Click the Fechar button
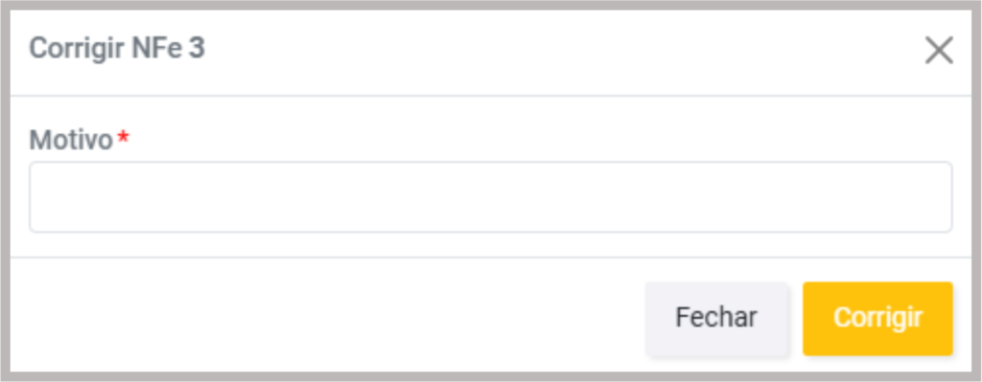Screen dimensions: 982x382 (715, 318)
